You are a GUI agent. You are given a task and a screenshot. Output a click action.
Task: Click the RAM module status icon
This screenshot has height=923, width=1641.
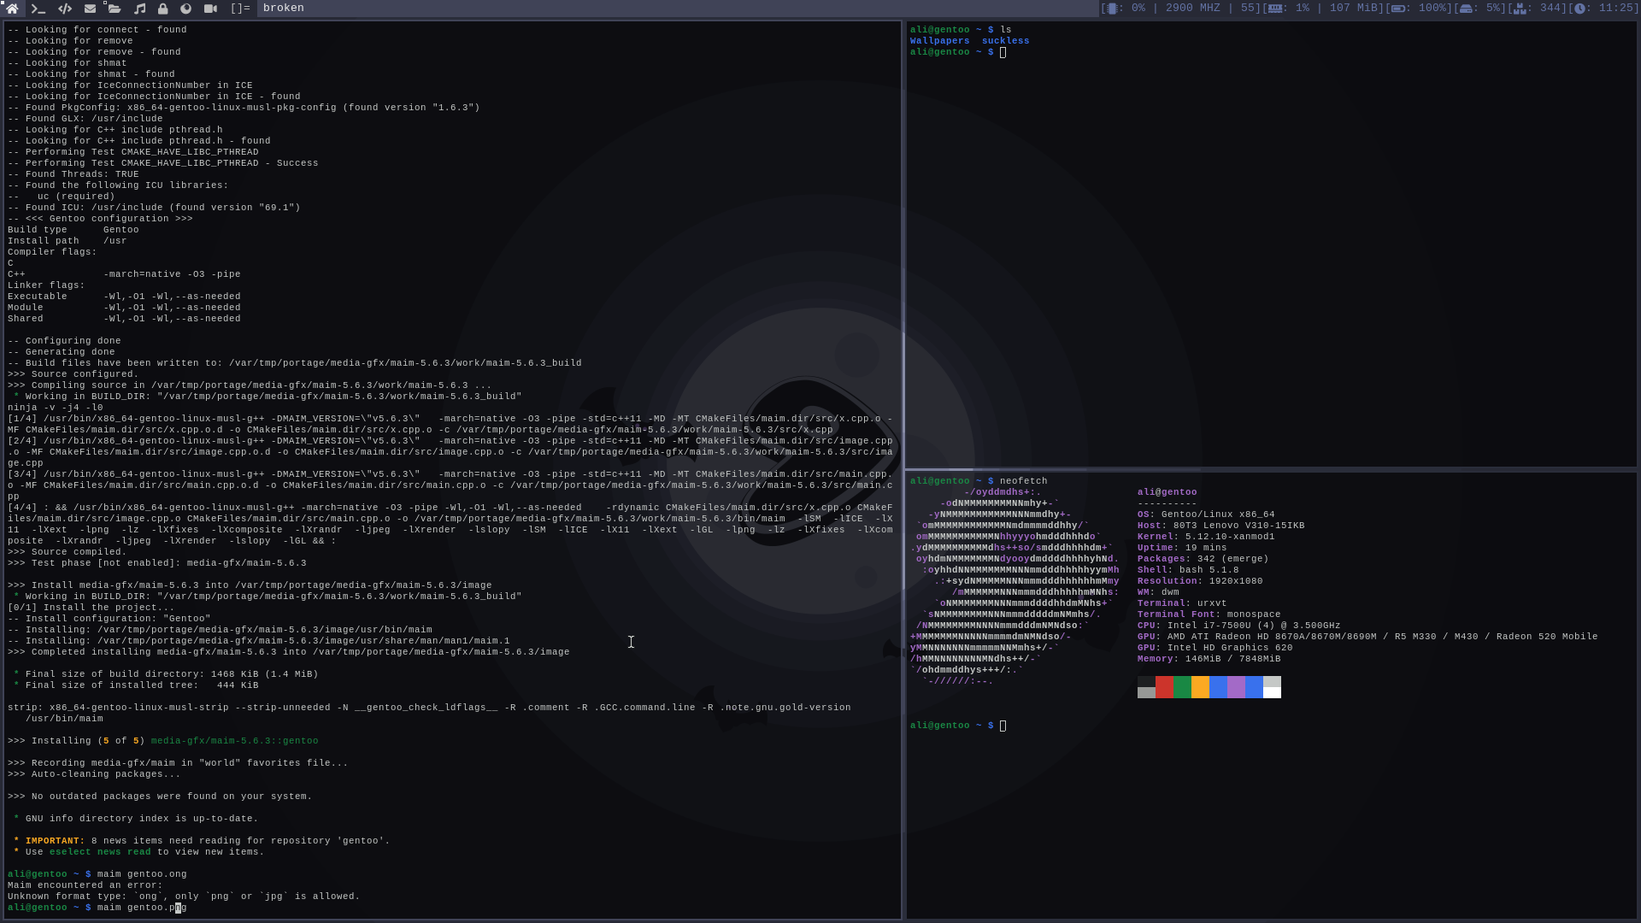[x=1275, y=8]
